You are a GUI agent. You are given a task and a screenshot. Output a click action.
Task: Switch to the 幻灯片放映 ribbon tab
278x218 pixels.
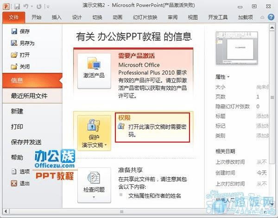[145, 17]
